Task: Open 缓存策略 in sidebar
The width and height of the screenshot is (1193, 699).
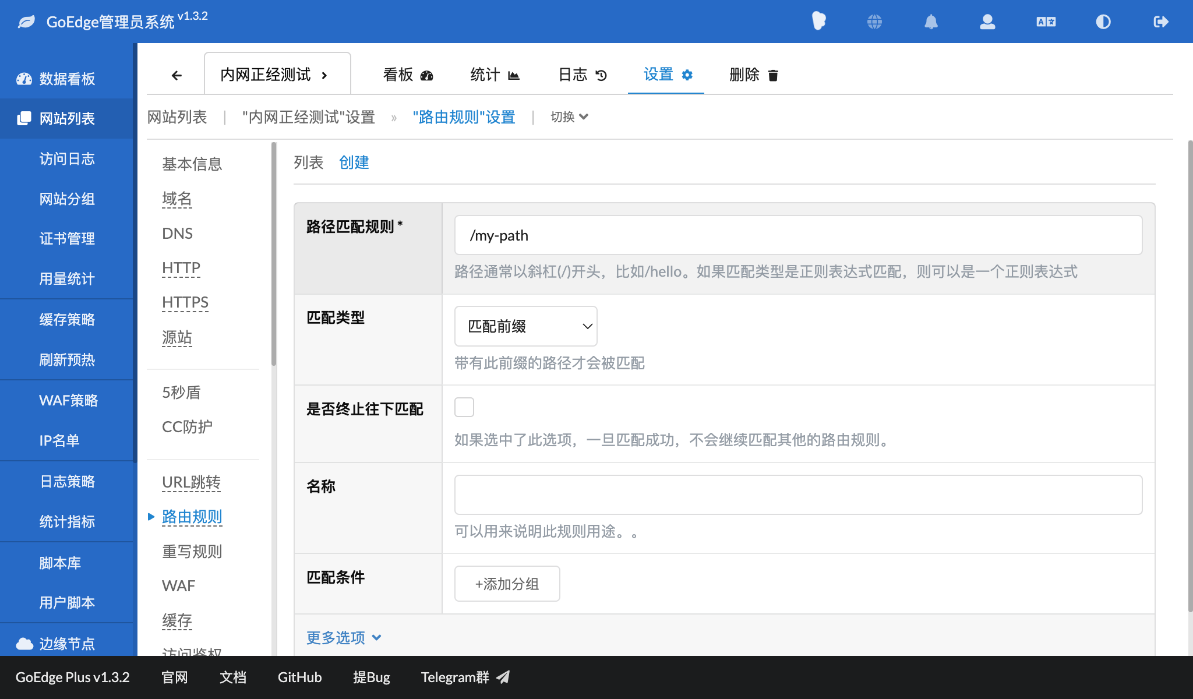Action: (67, 319)
